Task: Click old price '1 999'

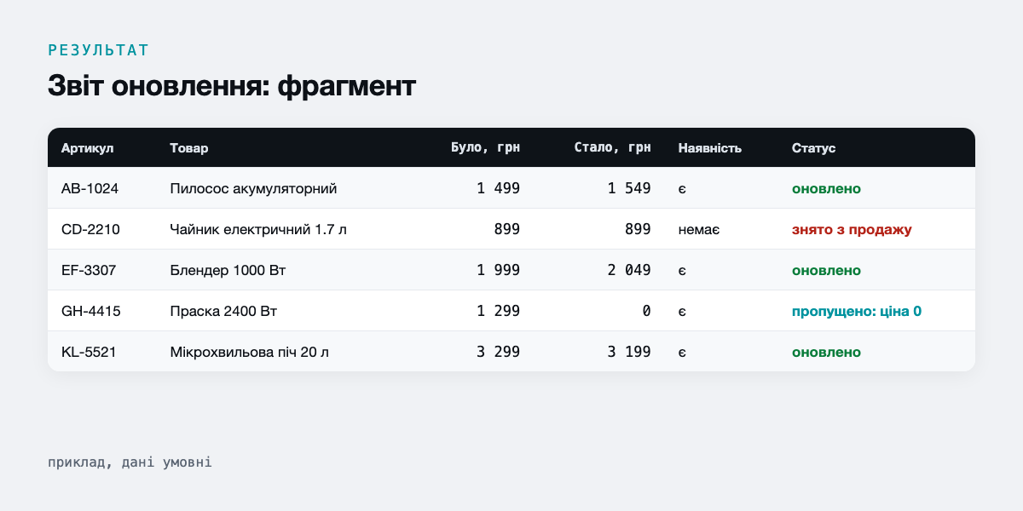Action: [x=498, y=270]
